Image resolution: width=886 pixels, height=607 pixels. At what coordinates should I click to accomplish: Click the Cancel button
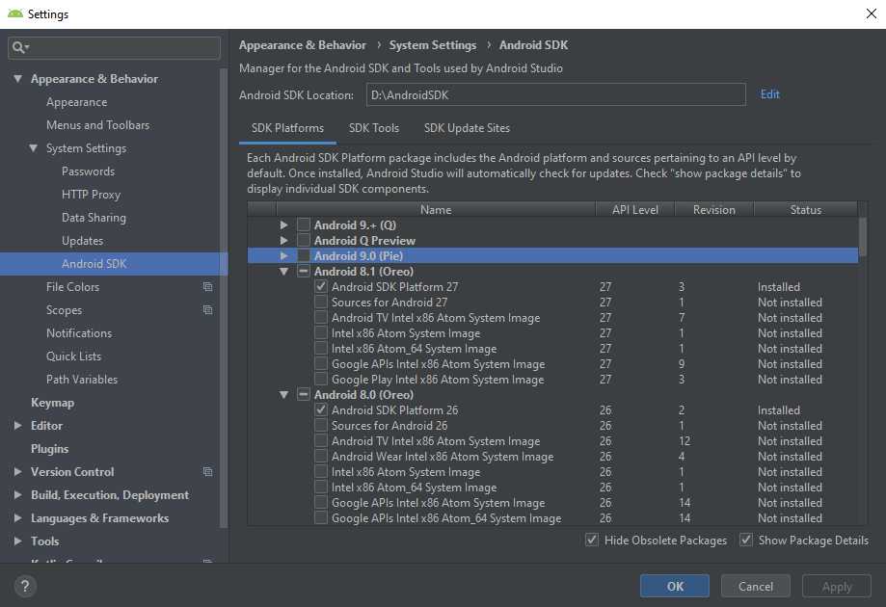click(x=756, y=586)
